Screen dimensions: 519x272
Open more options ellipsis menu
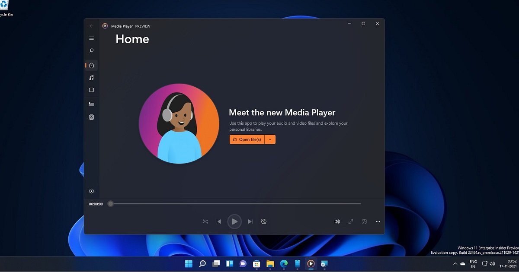(x=378, y=221)
